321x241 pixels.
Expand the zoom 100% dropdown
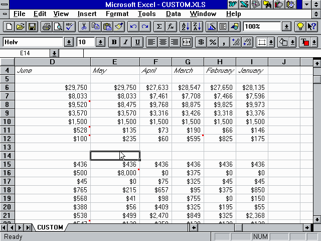pyautogui.click(x=286, y=27)
